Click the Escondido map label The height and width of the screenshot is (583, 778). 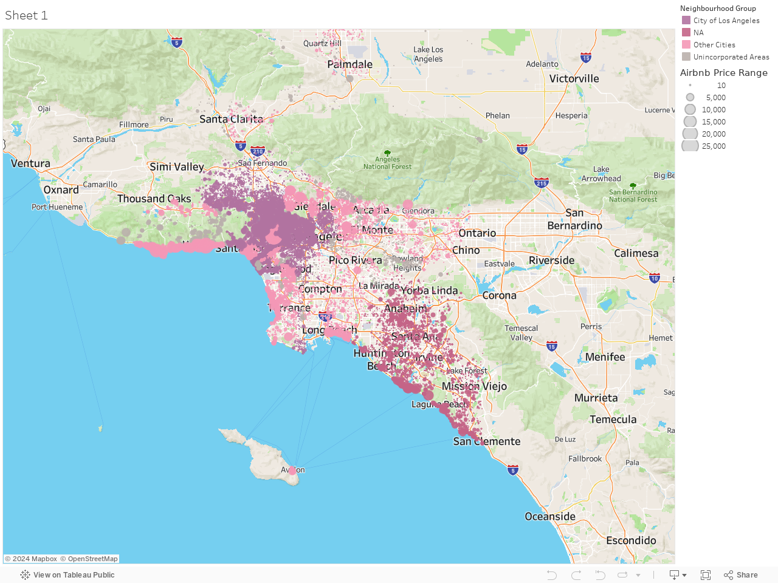click(x=631, y=540)
